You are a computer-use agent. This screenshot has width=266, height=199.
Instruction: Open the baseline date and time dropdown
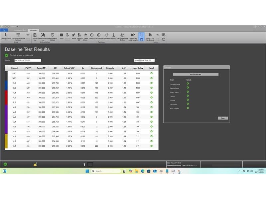(153, 60)
